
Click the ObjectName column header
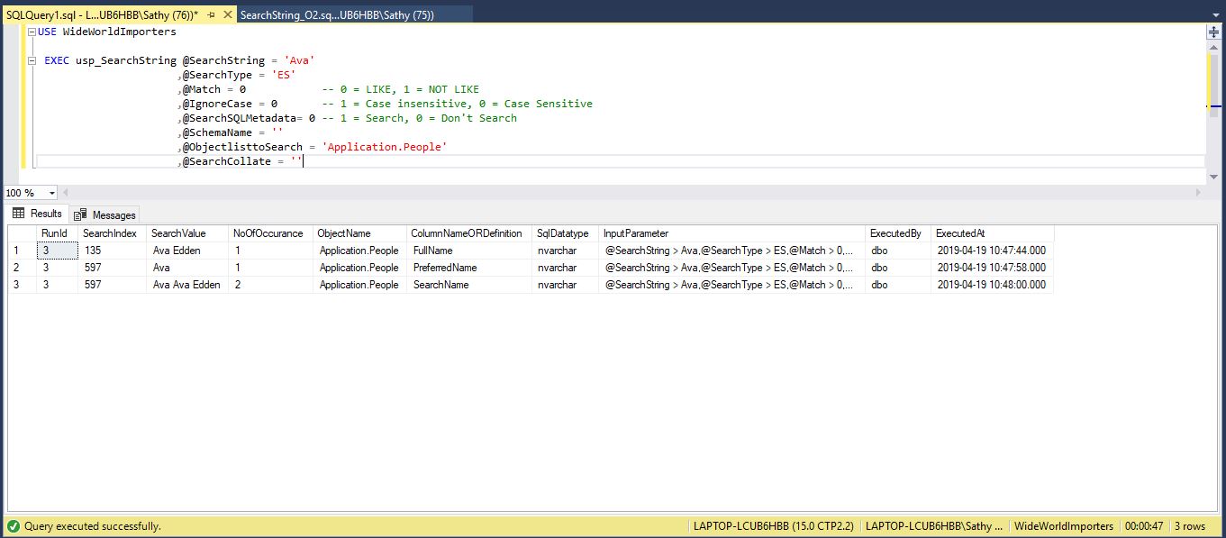pos(359,233)
